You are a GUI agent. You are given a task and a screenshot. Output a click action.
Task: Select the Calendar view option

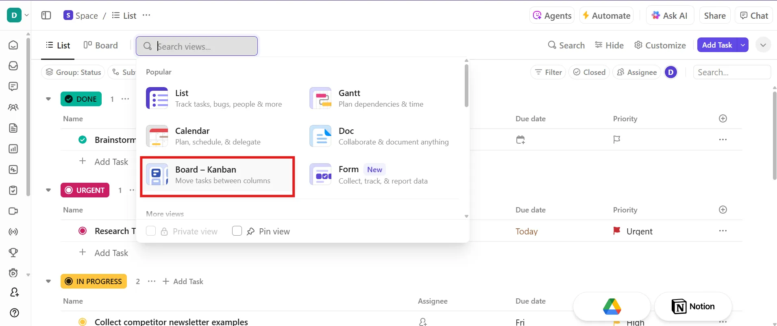click(218, 136)
